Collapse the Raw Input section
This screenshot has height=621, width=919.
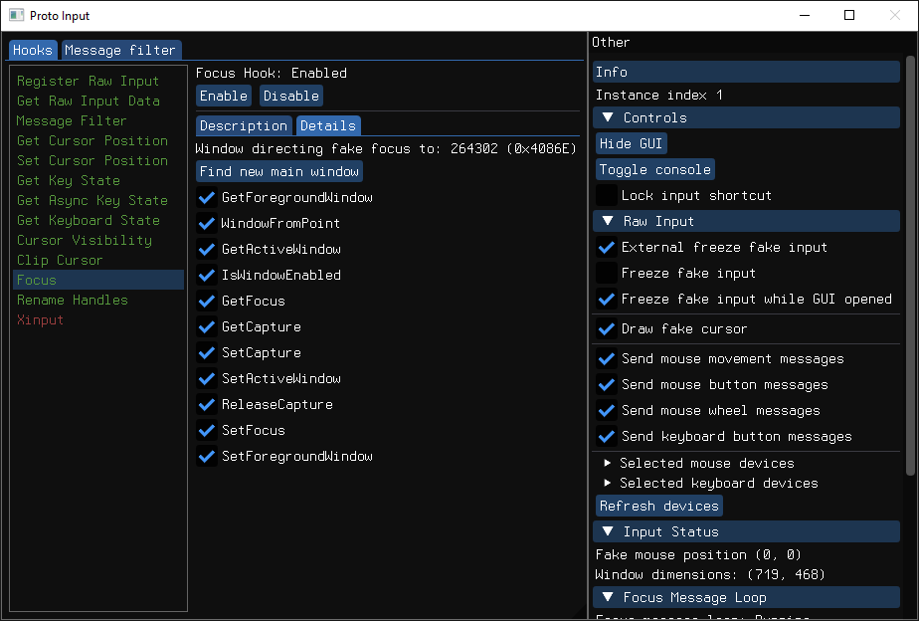[746, 221]
